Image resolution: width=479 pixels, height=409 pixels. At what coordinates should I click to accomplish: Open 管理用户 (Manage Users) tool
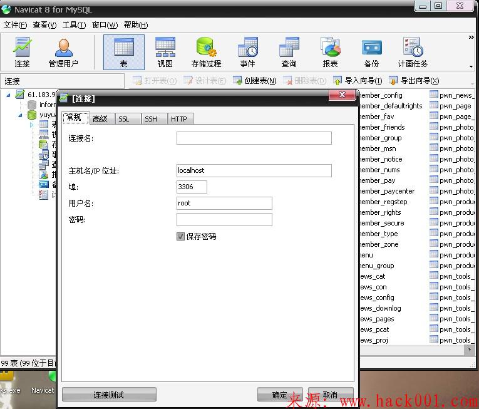[x=63, y=52]
